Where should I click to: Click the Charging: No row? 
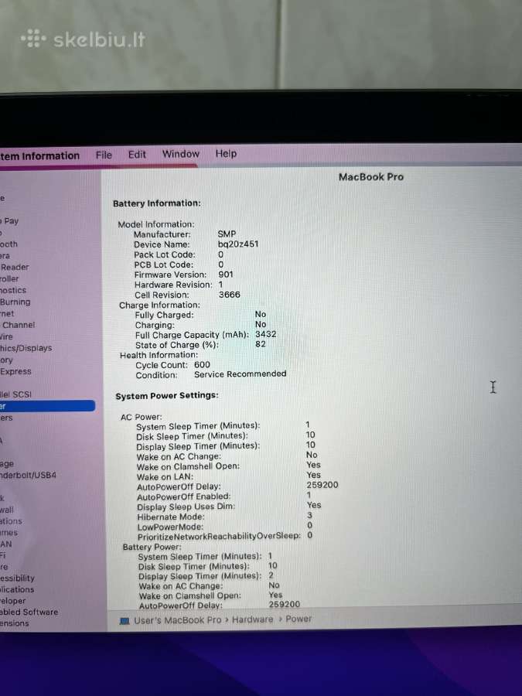click(x=200, y=325)
